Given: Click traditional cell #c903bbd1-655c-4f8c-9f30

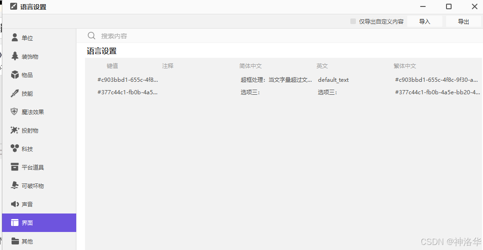Looking at the screenshot, I should pos(436,80).
